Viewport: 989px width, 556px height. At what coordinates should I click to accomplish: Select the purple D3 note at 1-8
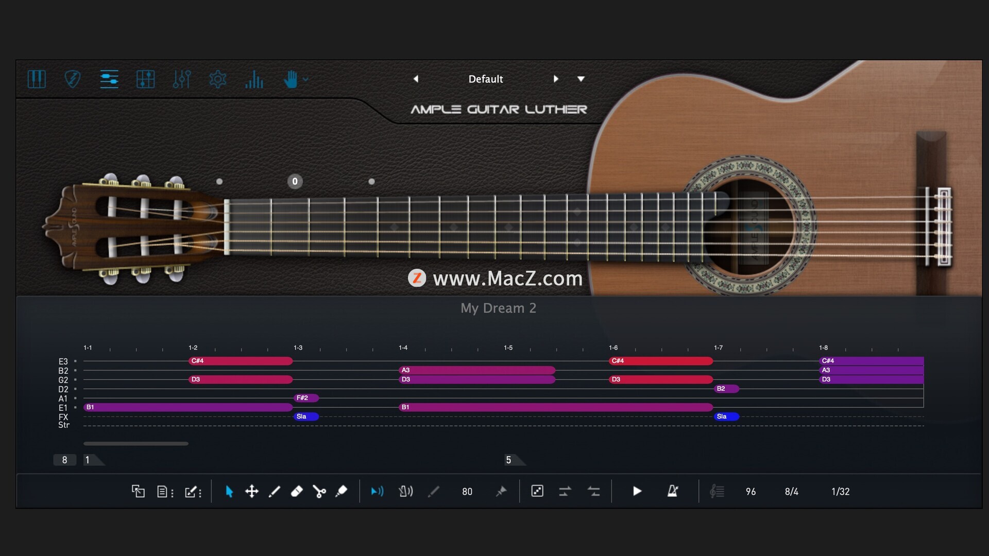(x=872, y=379)
